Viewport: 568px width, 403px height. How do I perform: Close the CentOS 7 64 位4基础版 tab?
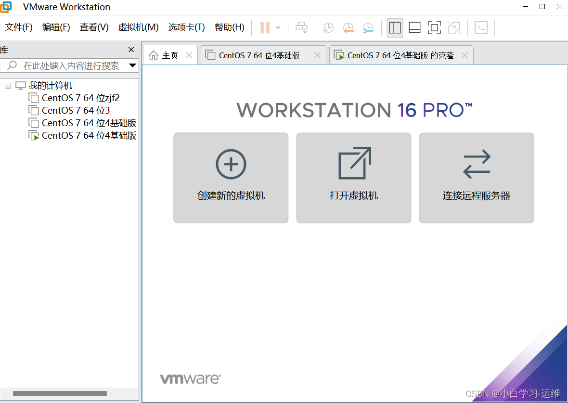point(317,55)
